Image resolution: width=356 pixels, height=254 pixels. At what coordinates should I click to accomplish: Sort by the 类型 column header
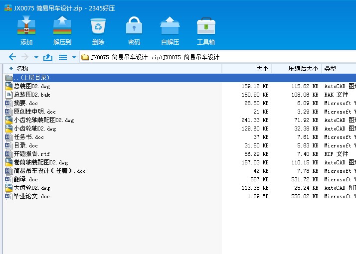(339, 69)
